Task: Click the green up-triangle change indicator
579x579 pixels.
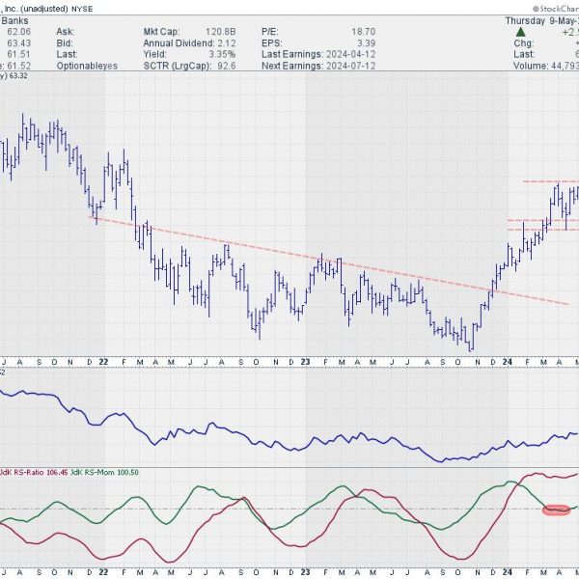Action: [x=520, y=32]
